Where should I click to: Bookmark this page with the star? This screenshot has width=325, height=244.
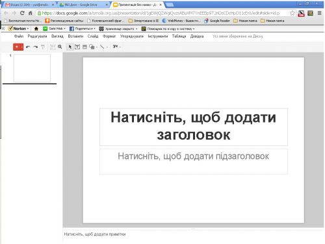(292, 13)
